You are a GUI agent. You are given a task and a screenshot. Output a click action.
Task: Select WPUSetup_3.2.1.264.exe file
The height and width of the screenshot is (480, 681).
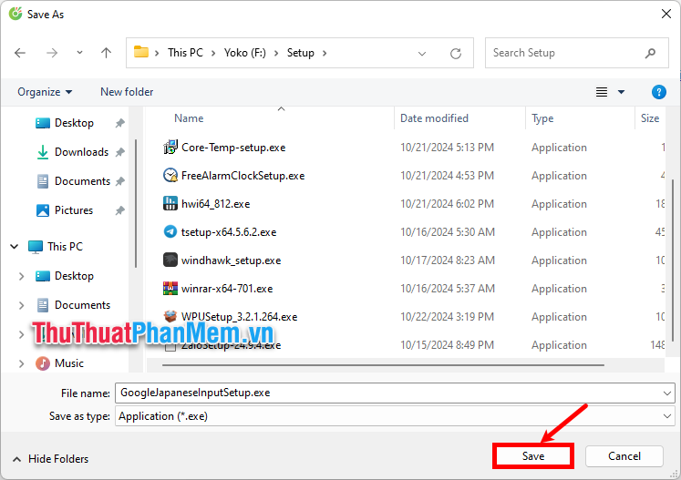tap(239, 317)
